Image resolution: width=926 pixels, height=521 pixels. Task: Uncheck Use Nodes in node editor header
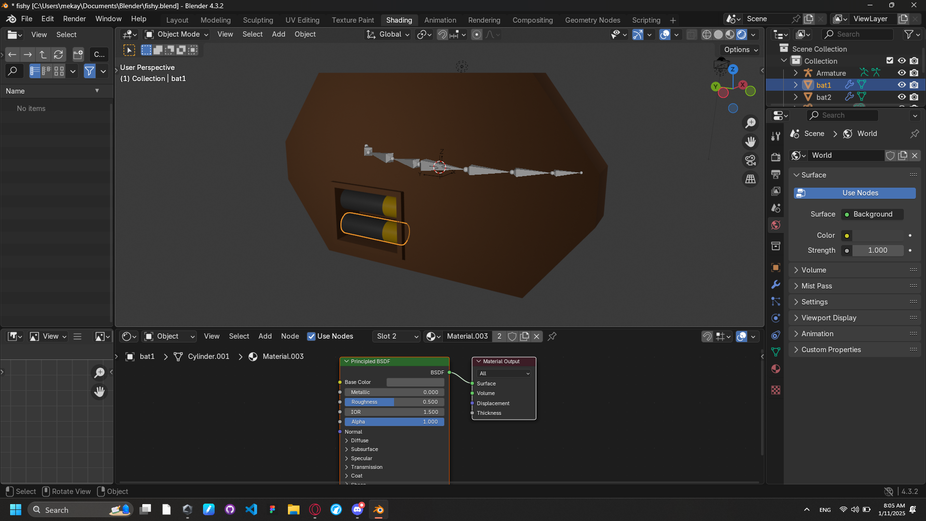(312, 336)
